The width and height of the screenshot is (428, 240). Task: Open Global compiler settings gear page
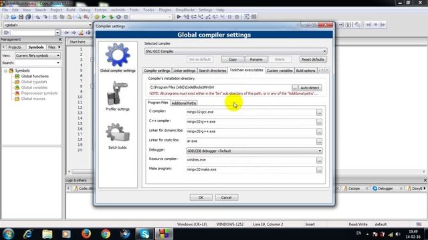coord(118,57)
